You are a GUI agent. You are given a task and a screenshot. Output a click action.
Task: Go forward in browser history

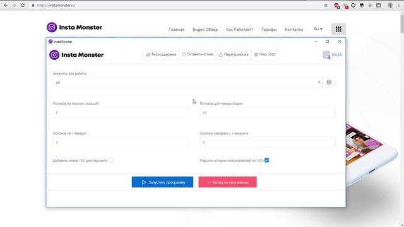point(14,5)
